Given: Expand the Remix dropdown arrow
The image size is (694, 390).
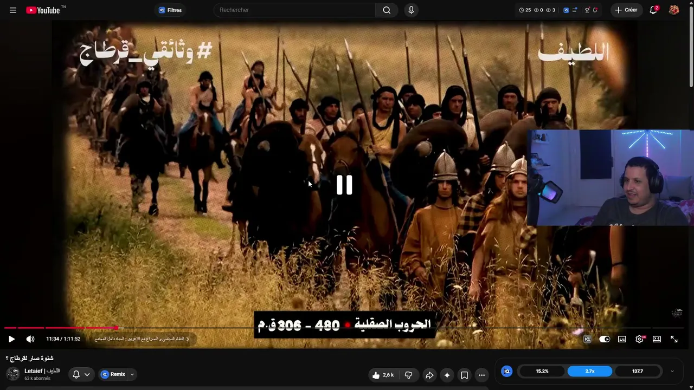Looking at the screenshot, I should (x=132, y=374).
